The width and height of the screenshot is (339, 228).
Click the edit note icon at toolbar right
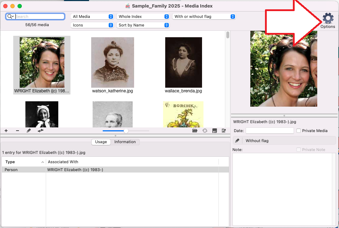point(224,131)
